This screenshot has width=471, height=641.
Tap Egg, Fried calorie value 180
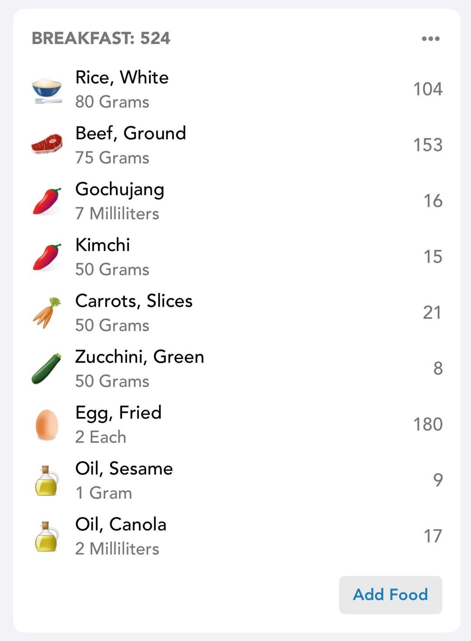click(x=428, y=425)
